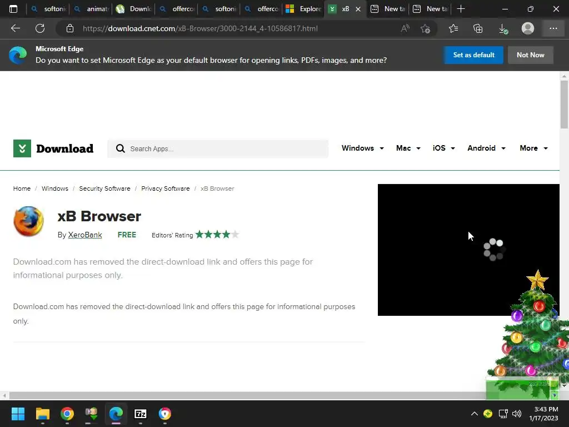Image resolution: width=569 pixels, height=427 pixels.
Task: Switch to the last New tab
Action: tap(431, 9)
